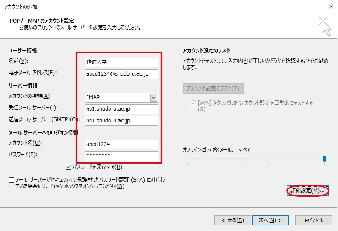Go back with the 戻る button
This screenshot has height=231, width=338.
tap(233, 220)
